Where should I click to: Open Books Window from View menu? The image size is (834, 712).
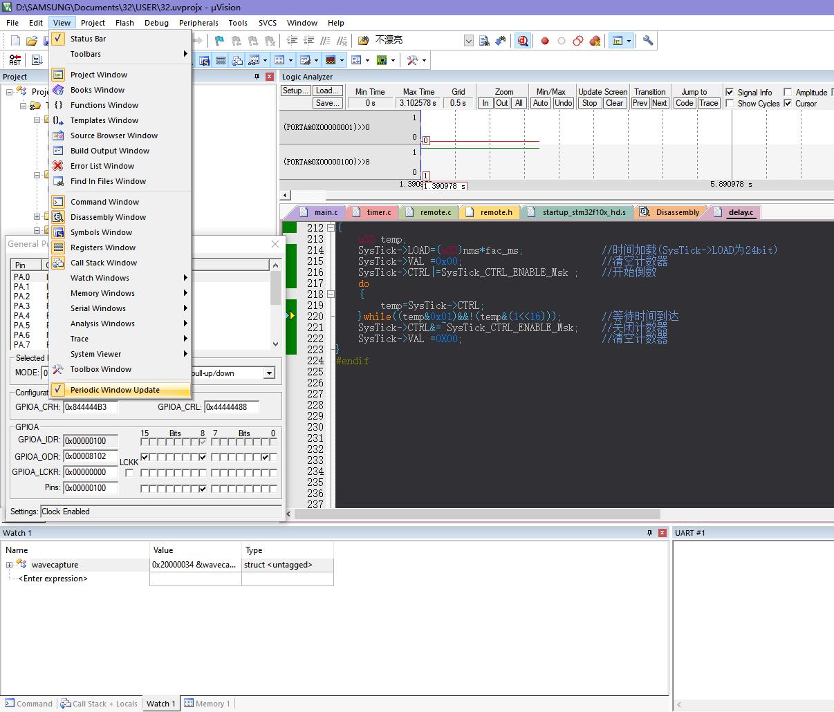tap(97, 90)
